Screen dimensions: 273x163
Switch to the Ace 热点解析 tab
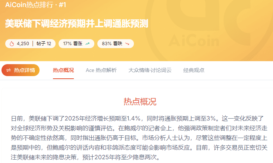click(101, 70)
